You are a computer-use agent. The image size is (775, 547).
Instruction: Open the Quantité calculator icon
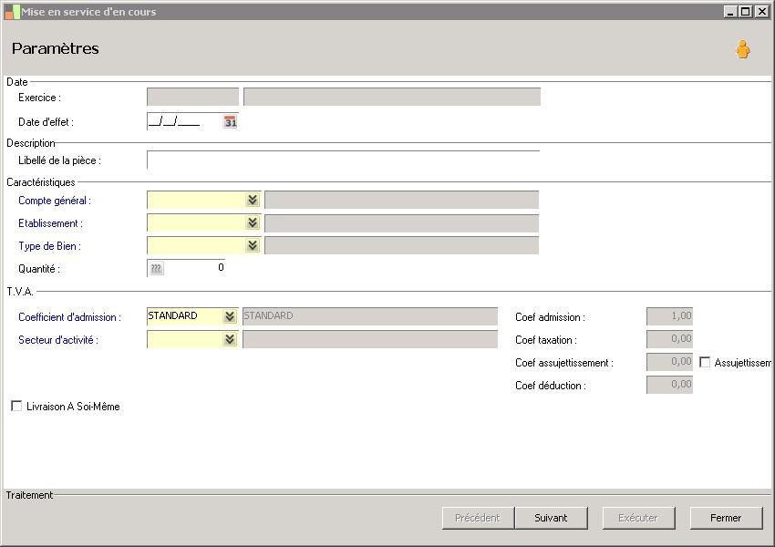156,268
